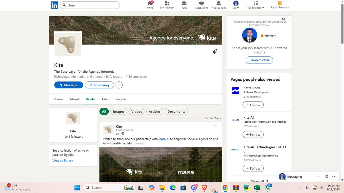Click Rejoin Premium in the header
The width and height of the screenshot is (344, 193).
point(280,5)
